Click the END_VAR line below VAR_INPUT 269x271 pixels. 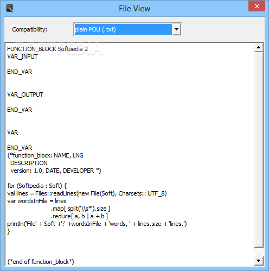pyautogui.click(x=20, y=72)
